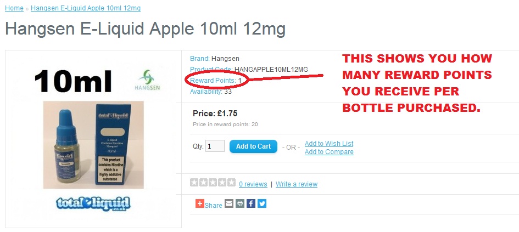Click the Qty input field
The image size is (519, 232).
pyautogui.click(x=215, y=146)
